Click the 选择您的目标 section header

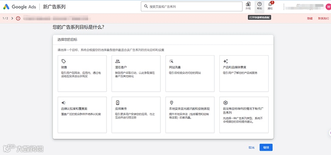point(67,39)
